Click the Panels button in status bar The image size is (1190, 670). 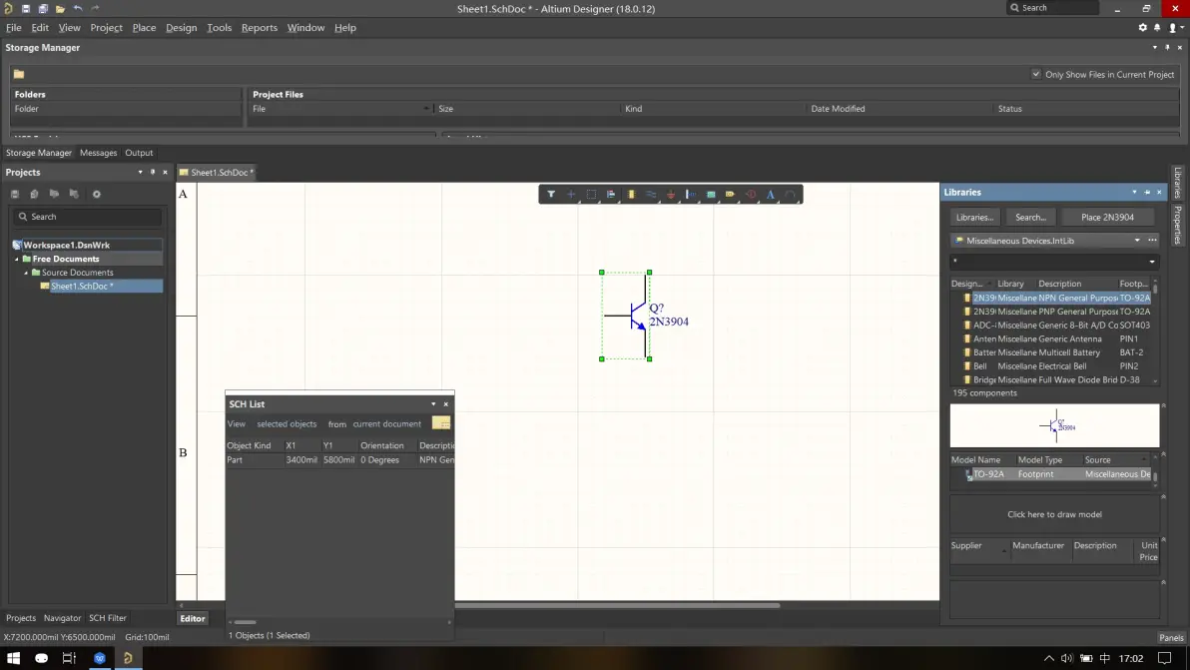(x=1171, y=637)
